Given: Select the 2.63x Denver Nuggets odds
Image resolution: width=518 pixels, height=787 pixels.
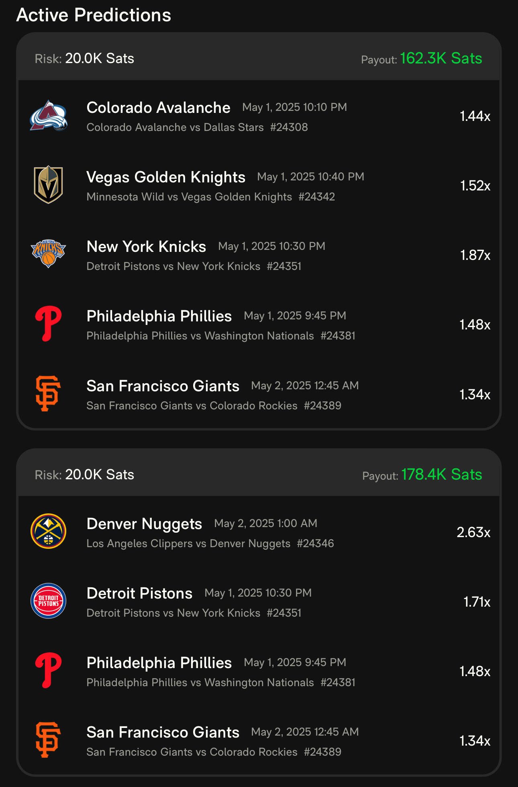Looking at the screenshot, I should (473, 532).
